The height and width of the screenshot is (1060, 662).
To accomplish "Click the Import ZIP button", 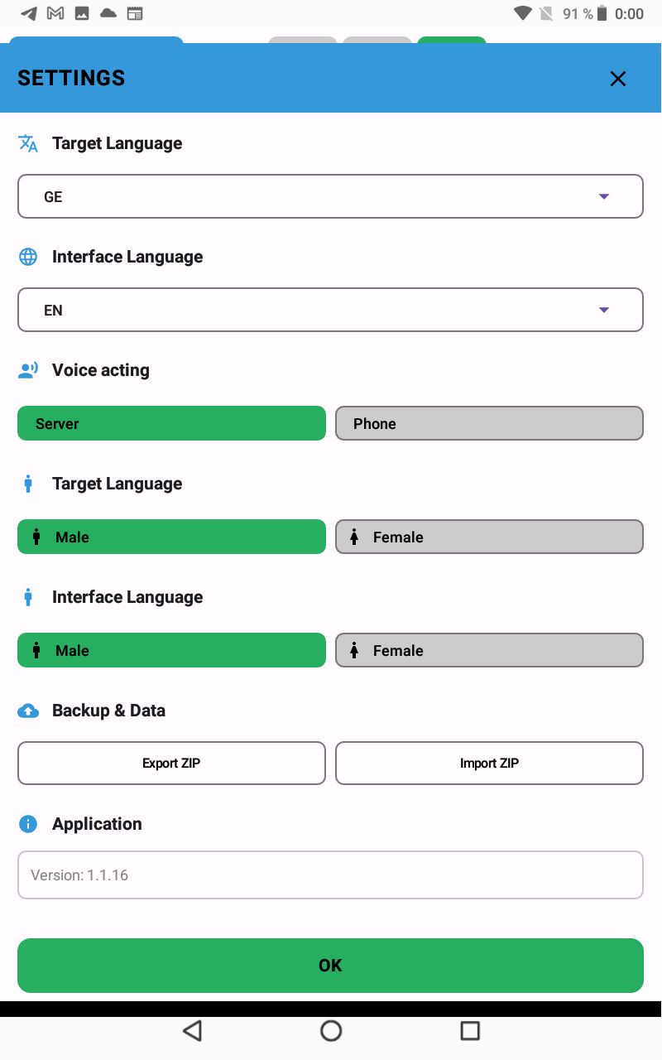I will (489, 763).
